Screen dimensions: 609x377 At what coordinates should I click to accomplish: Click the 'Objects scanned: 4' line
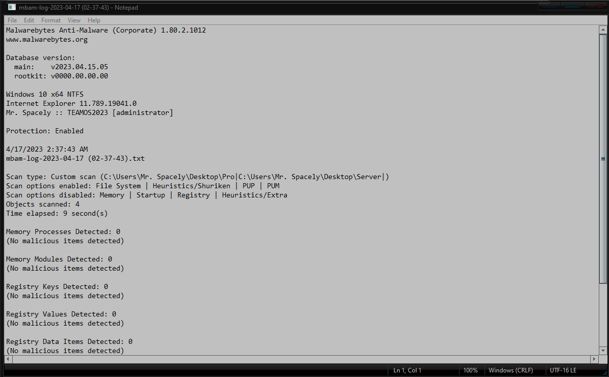point(43,205)
